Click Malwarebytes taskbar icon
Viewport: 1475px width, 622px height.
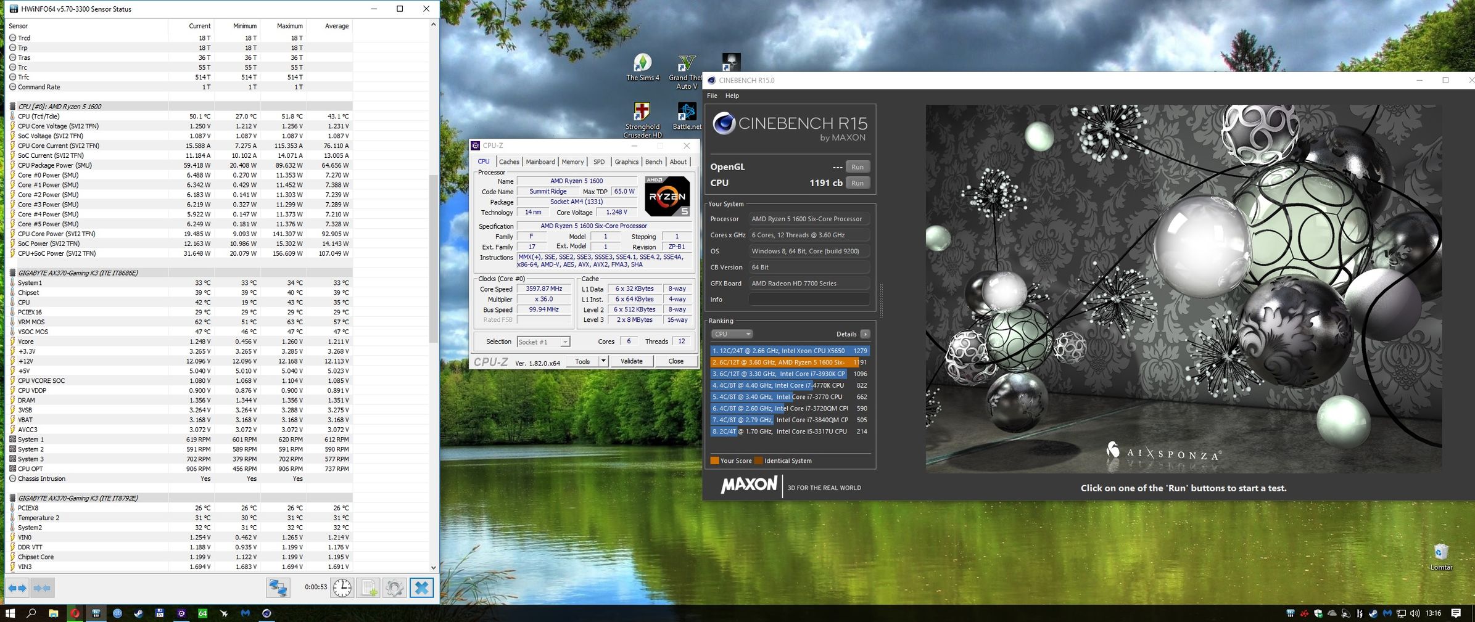click(x=246, y=613)
